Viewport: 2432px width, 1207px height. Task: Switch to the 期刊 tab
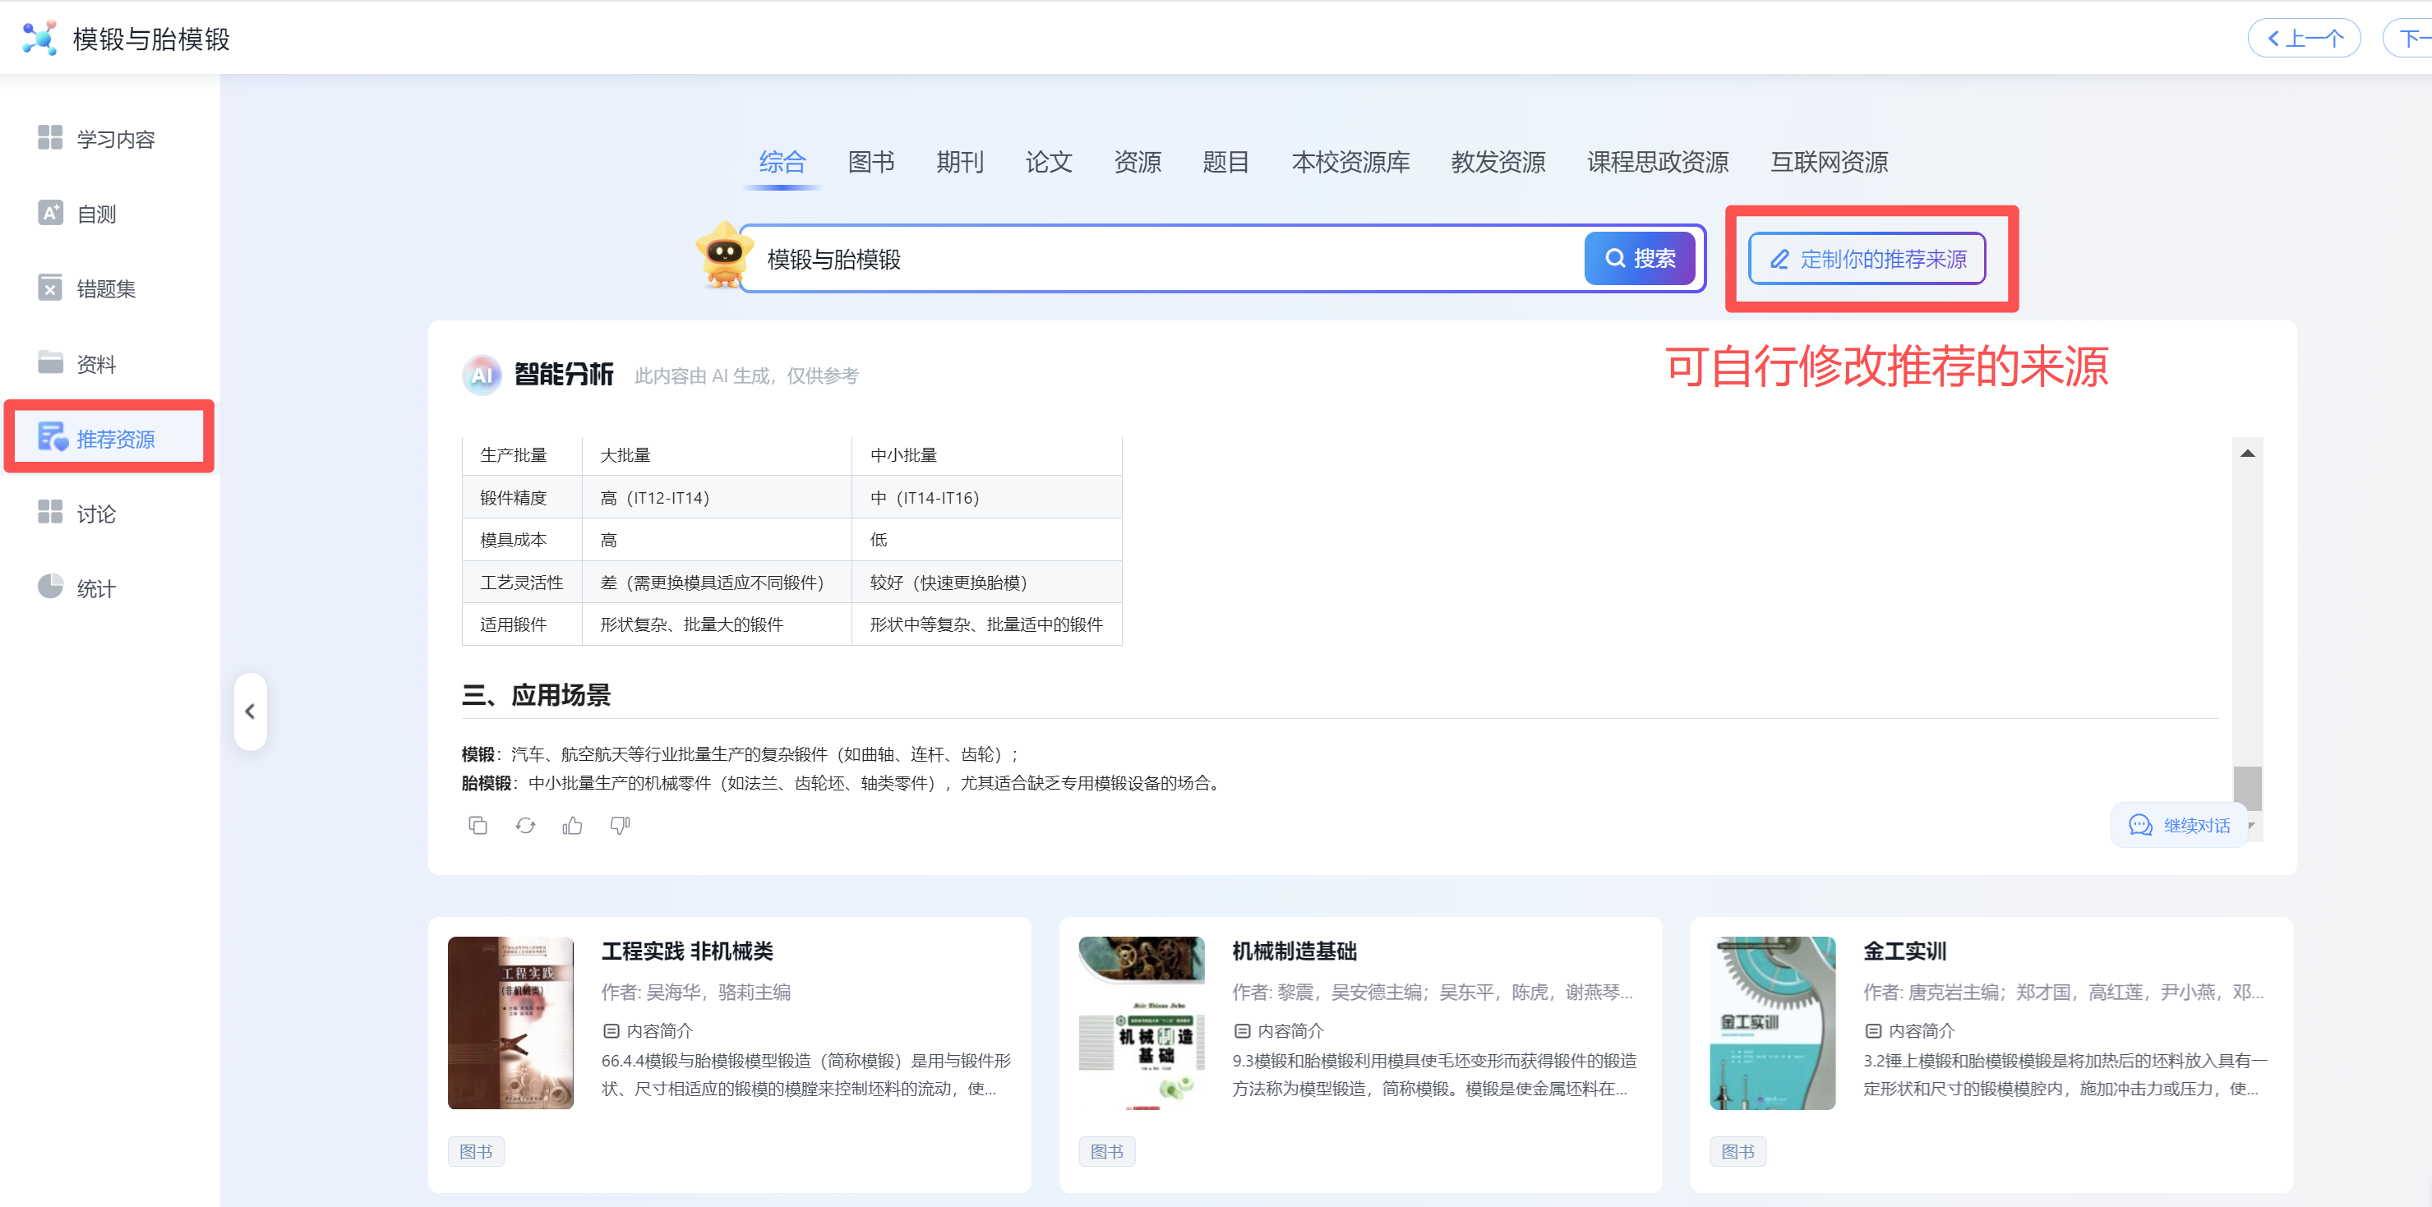click(960, 163)
